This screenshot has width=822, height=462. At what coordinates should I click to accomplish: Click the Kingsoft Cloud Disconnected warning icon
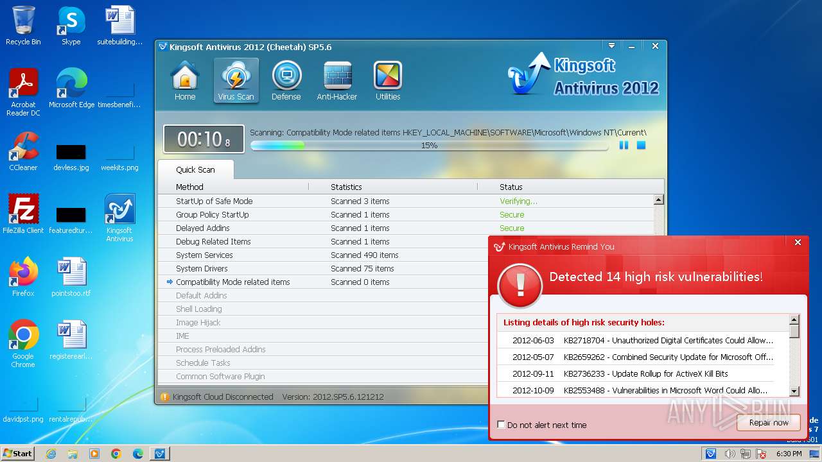click(x=164, y=397)
